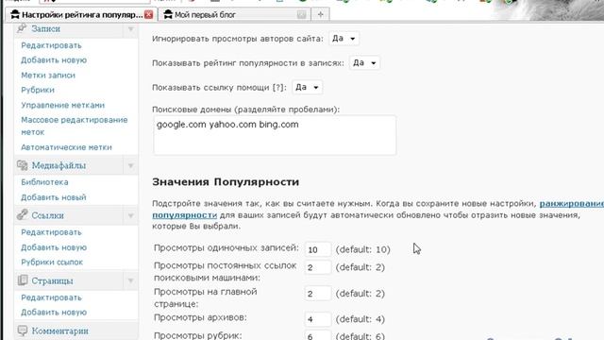Open a new browser tab with plus
This screenshot has height=340, width=604.
point(320,15)
